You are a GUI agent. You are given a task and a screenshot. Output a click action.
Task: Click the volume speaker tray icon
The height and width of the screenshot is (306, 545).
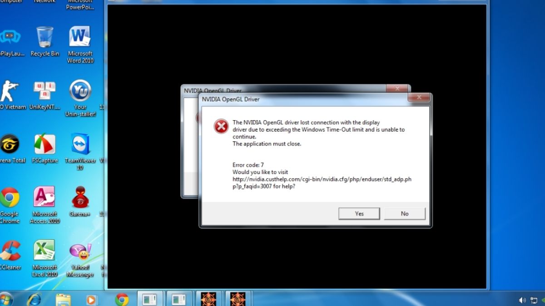coord(522,300)
